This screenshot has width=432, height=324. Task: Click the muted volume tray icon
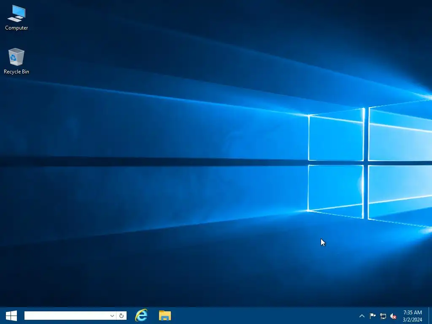(x=394, y=316)
